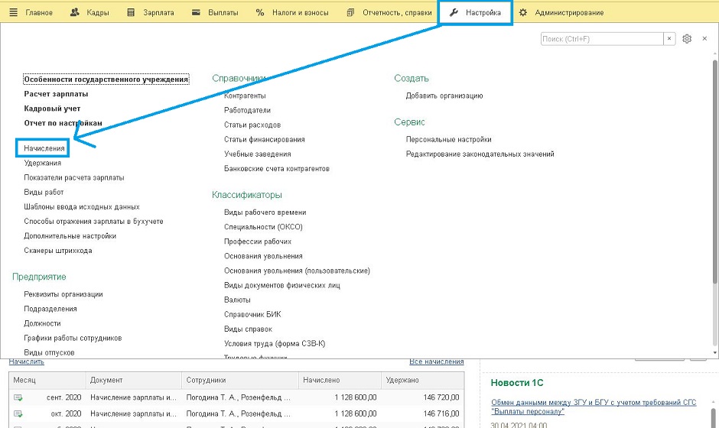The height and width of the screenshot is (428, 719).
Task: Click the documents icon for Отчетность, справки
Action: coord(350,13)
